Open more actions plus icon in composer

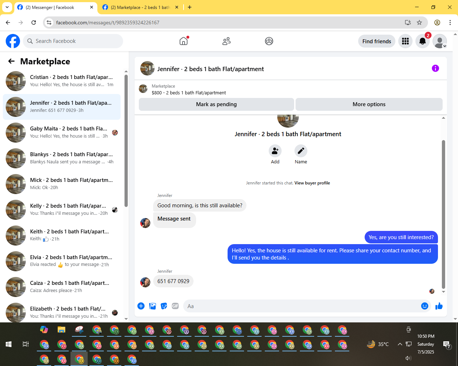tap(141, 306)
